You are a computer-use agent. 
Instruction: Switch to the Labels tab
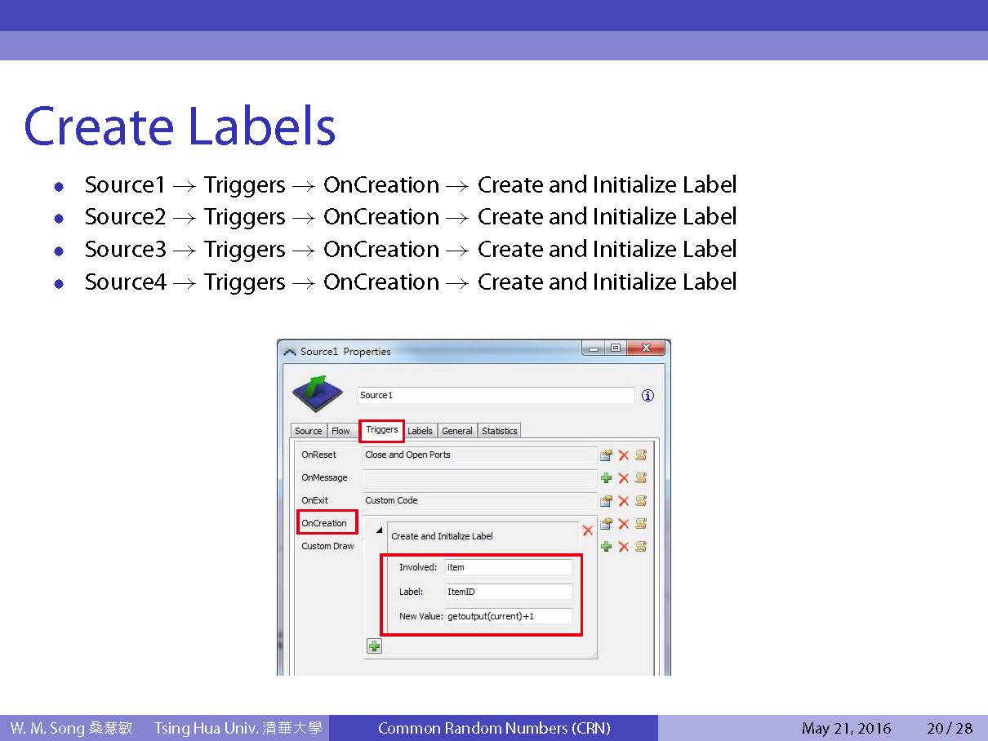click(420, 431)
